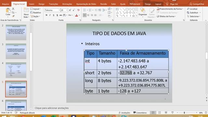Switch to the Revisão tab
Viewport: 208px width, 117px height.
(104, 4)
